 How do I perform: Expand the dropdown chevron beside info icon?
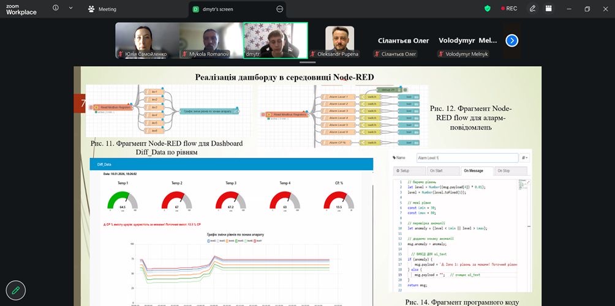coord(70,9)
